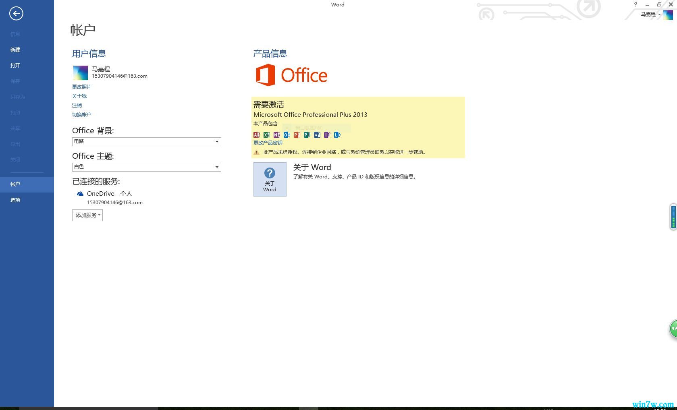This screenshot has width=677, height=410.
Task: Click the Excel app icon
Action: click(x=267, y=135)
